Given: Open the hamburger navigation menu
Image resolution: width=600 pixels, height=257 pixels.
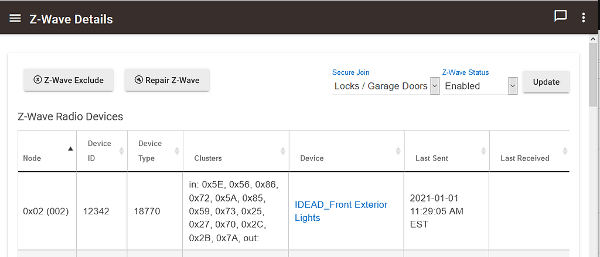Looking at the screenshot, I should point(15,18).
